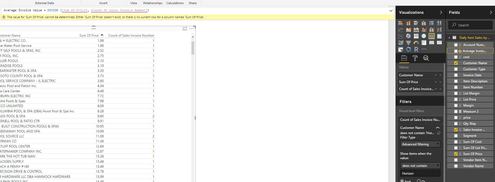The image size is (495, 182).
Task: Check the Invoice Date field
Action: coord(456,75)
